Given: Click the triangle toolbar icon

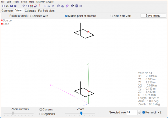Looking at the screenshot, I should tap(53, 6).
